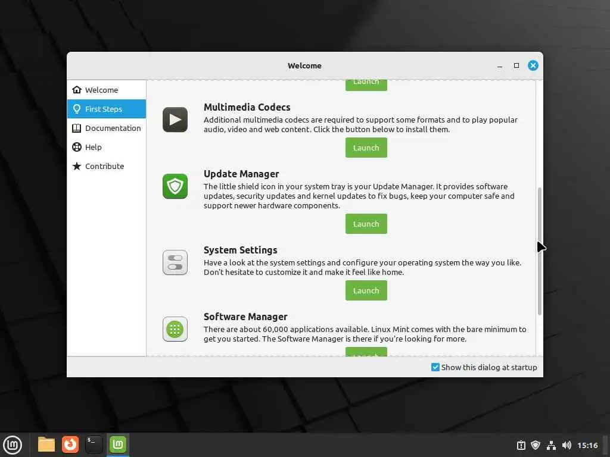Click the Multimedia Codecs heading
The height and width of the screenshot is (457, 610).
coord(247,107)
